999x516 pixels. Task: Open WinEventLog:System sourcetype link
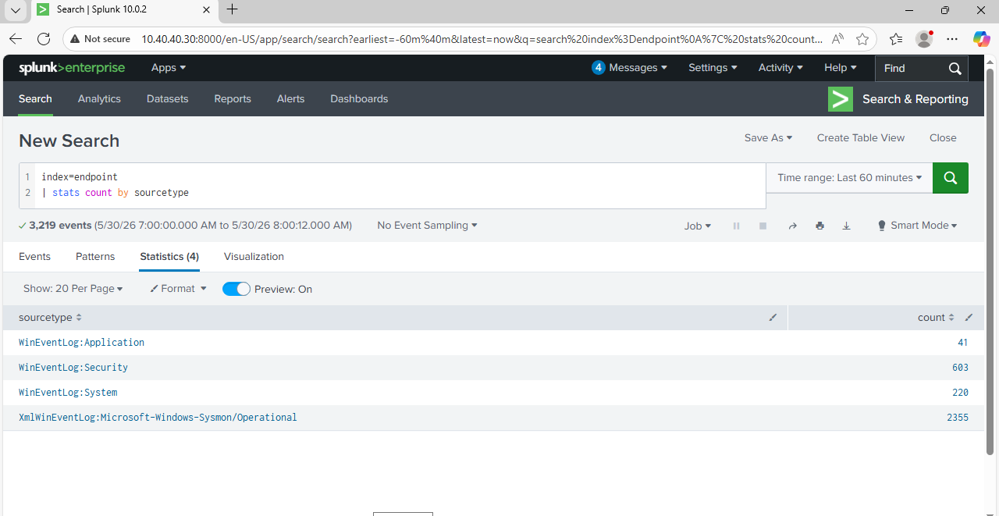[x=68, y=393]
